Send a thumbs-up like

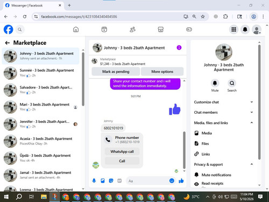tap(181, 180)
